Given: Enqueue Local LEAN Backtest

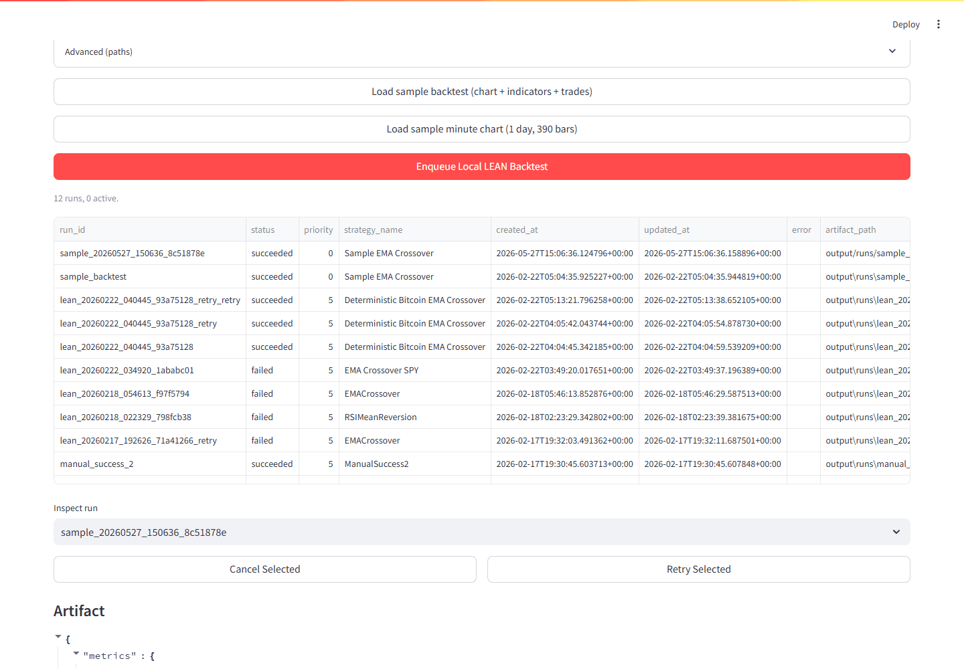Looking at the screenshot, I should tap(482, 167).
